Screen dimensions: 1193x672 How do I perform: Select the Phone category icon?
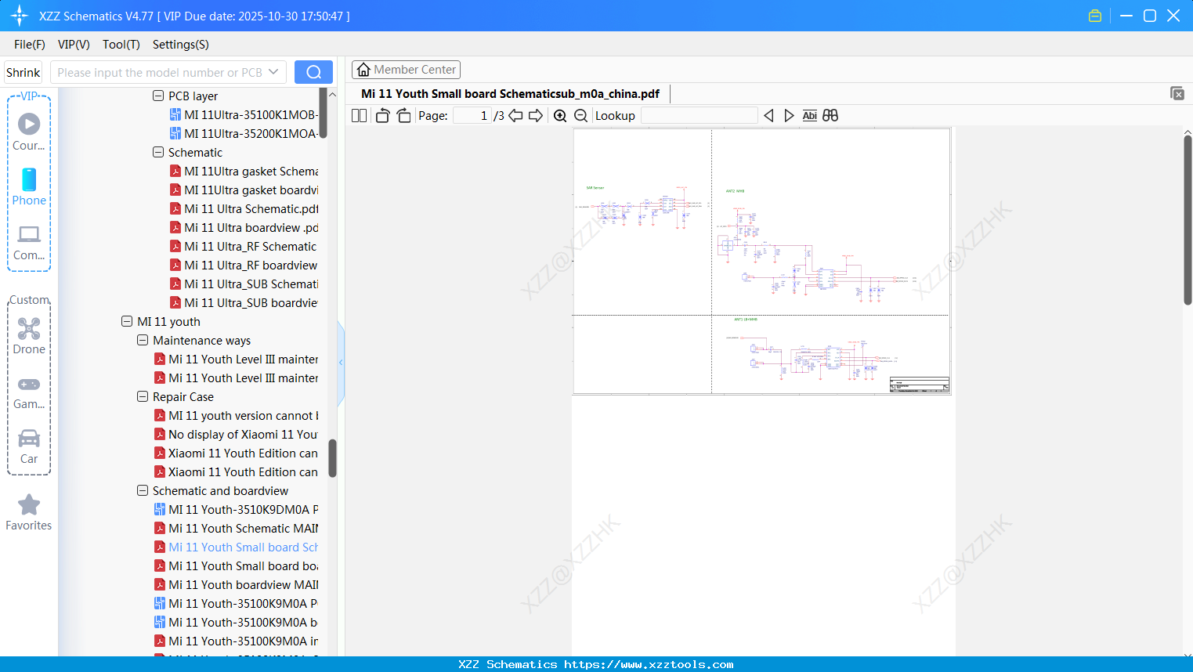[29, 186]
